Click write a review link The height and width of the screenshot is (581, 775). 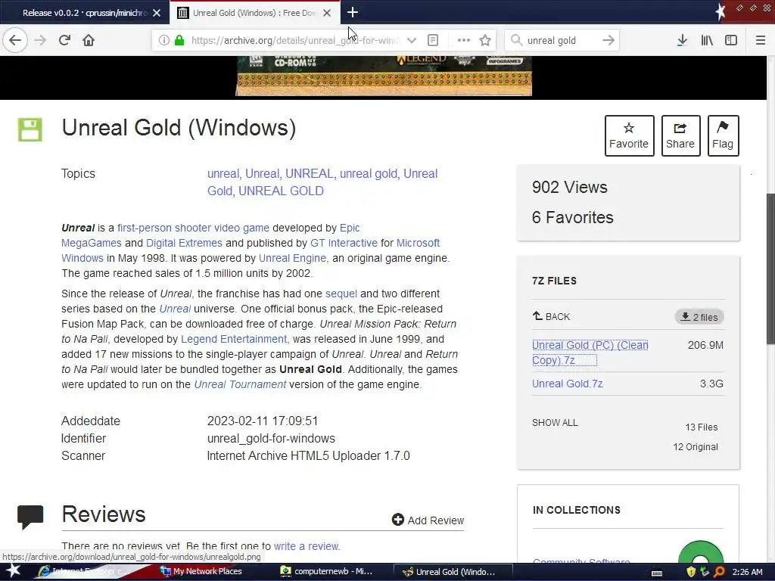(306, 546)
